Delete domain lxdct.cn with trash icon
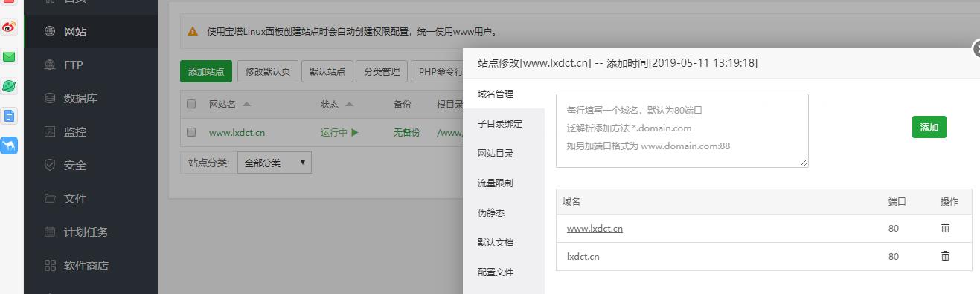The image size is (980, 294). (x=945, y=255)
